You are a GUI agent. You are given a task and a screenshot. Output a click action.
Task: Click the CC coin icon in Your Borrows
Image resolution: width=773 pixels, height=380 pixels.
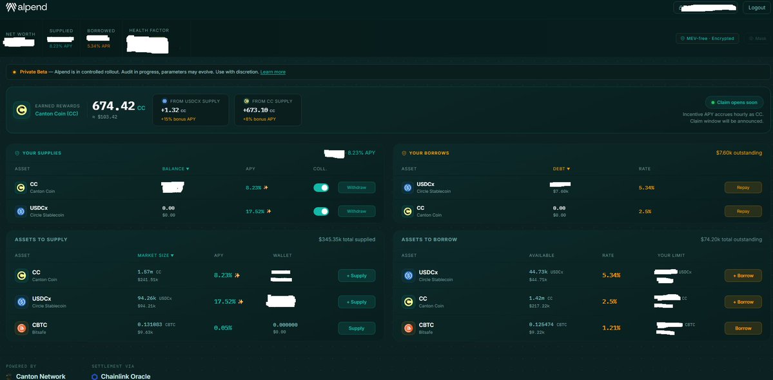407,211
